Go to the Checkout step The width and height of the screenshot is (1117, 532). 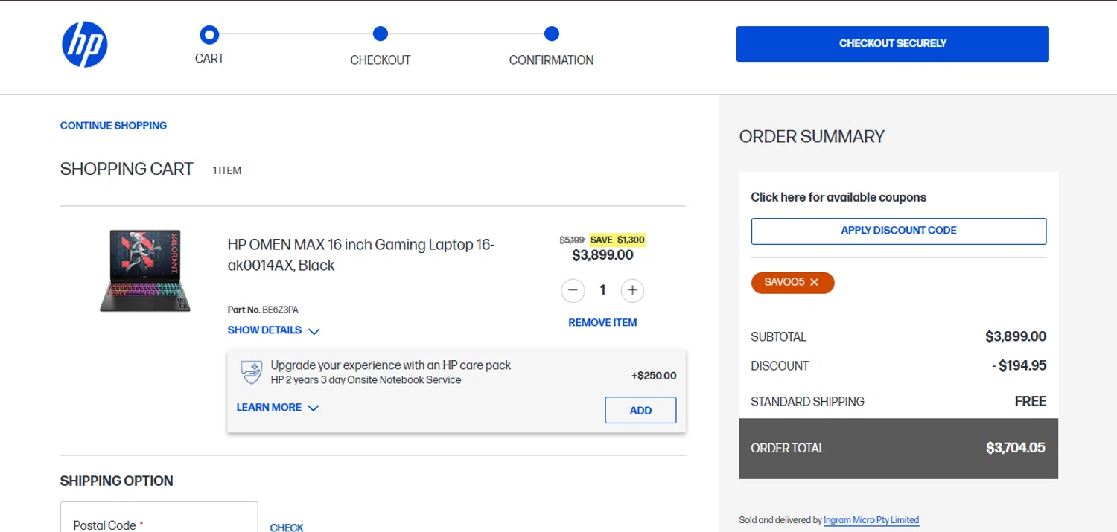click(x=381, y=34)
